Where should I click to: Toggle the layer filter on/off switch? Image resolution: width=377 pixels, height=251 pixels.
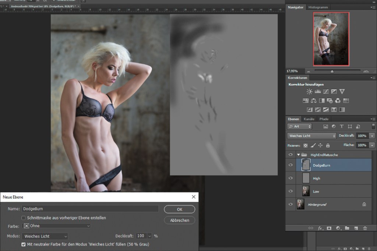[373, 126]
